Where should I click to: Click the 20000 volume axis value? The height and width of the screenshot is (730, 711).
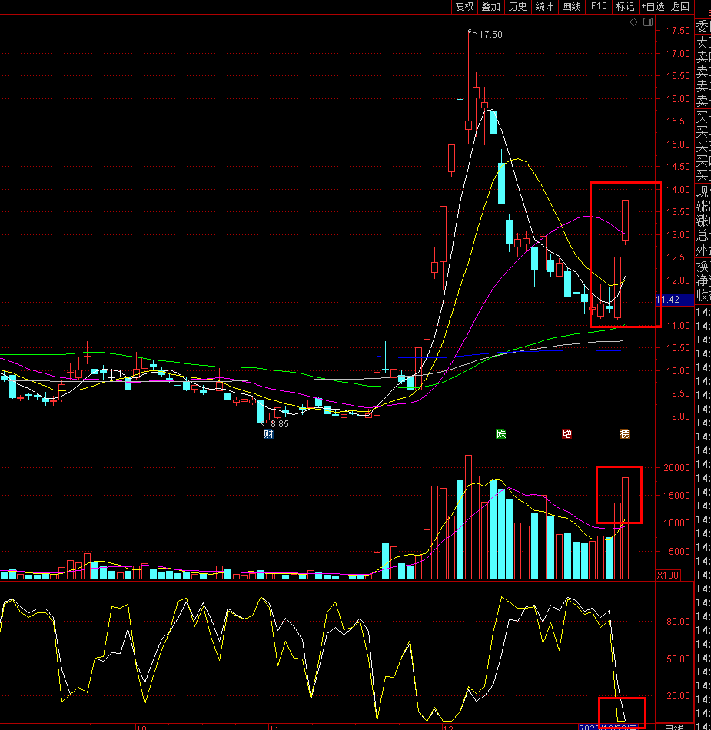click(x=676, y=468)
